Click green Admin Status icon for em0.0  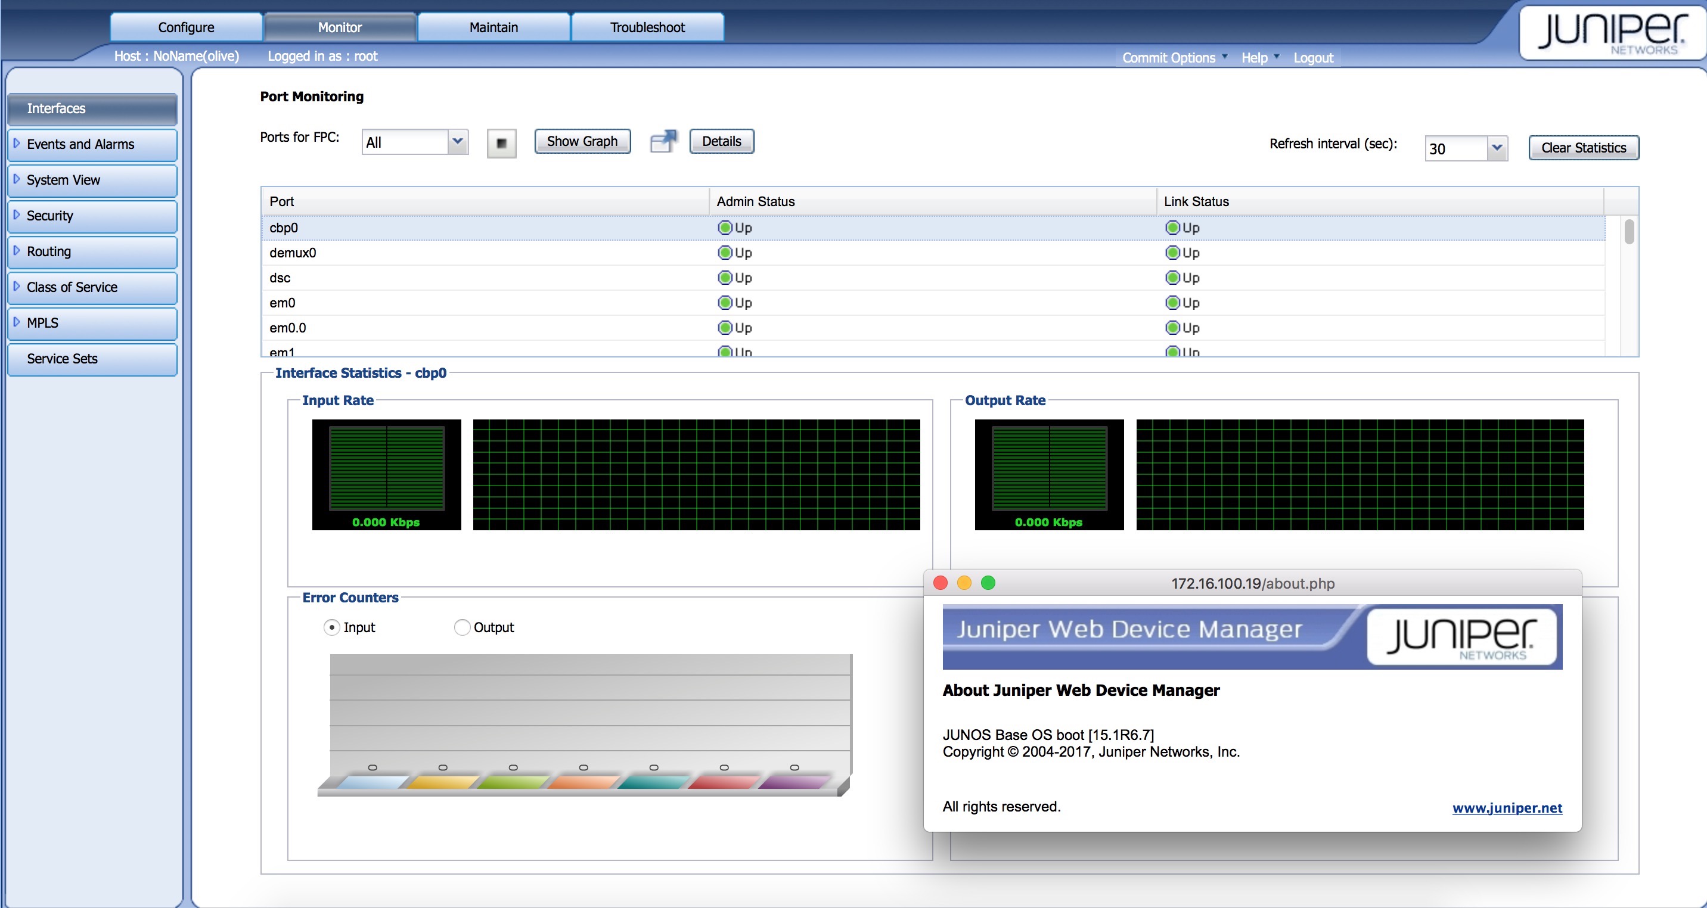[725, 328]
